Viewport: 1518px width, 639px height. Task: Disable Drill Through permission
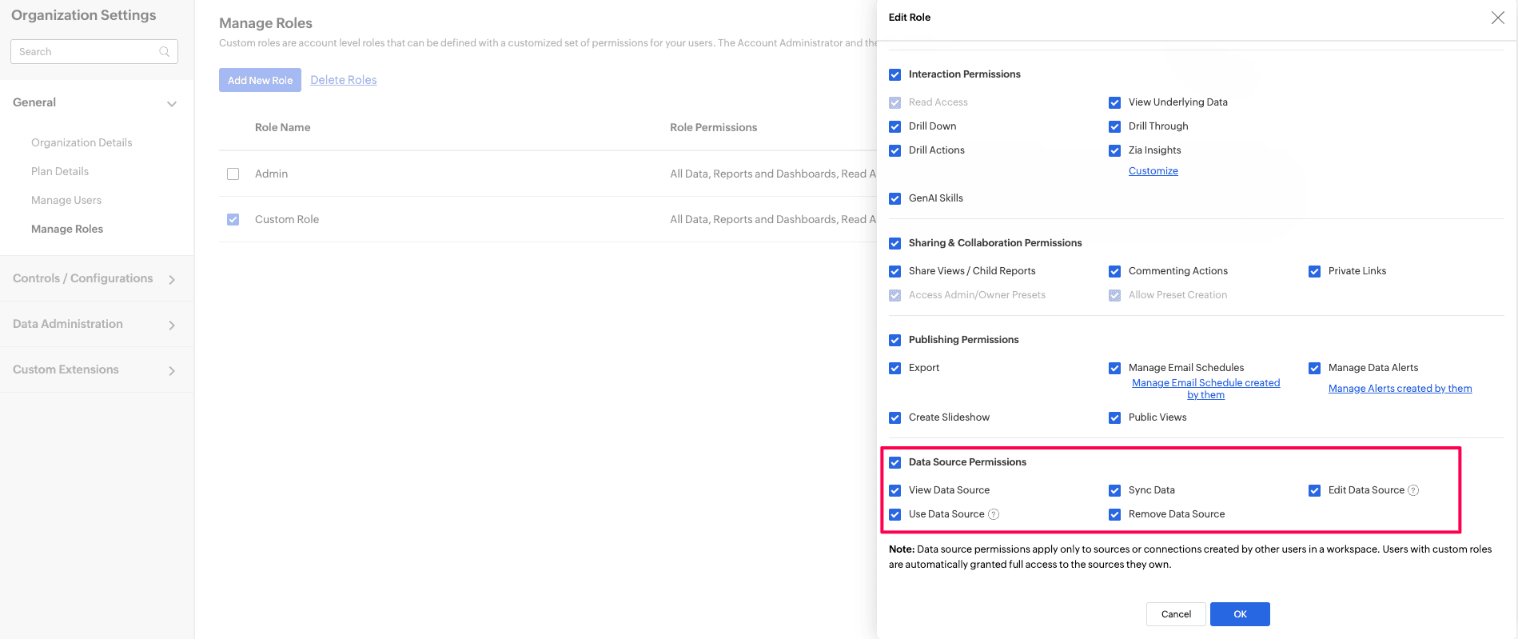point(1115,126)
